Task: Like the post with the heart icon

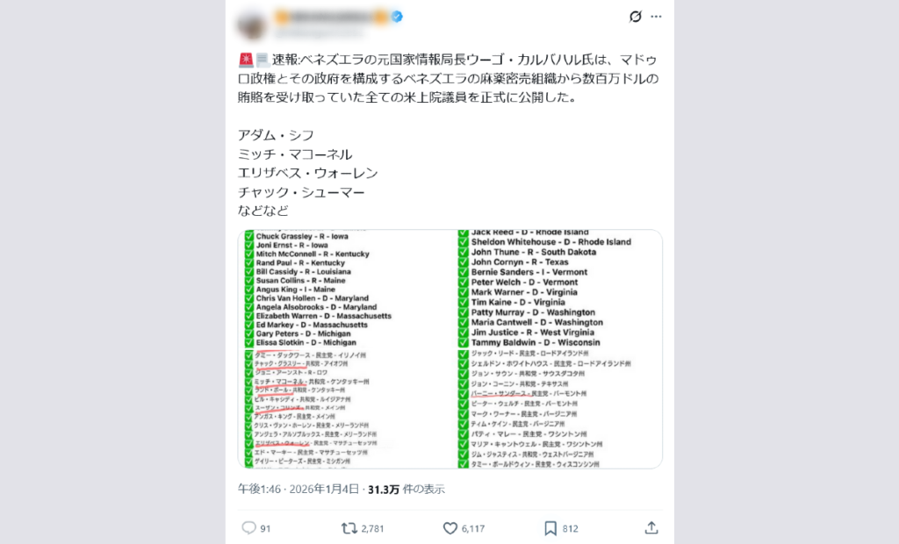Action: [x=450, y=528]
